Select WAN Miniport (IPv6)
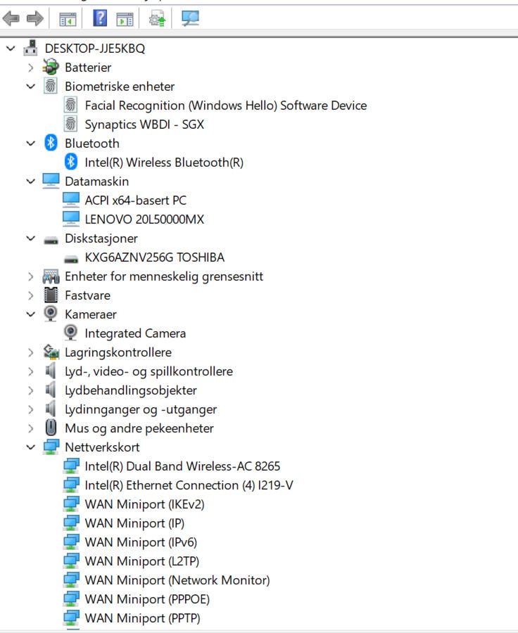Screen dimensions: 518x633 [x=141, y=542]
